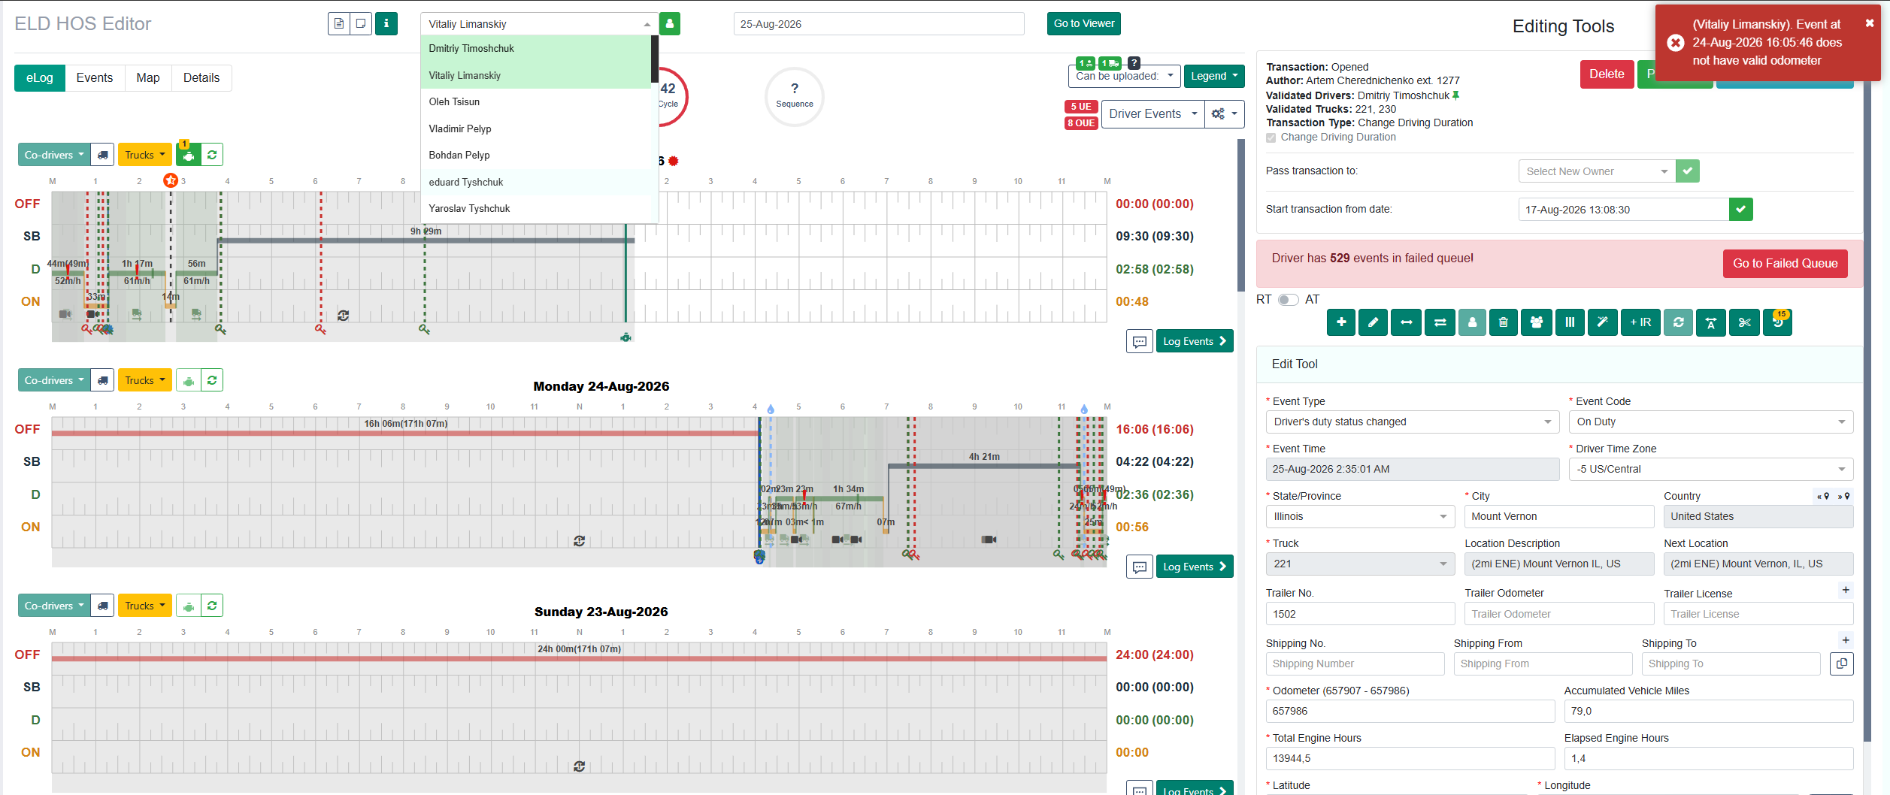Click the group of people tool icon
This screenshot has height=795, width=1890.
[x=1537, y=322]
